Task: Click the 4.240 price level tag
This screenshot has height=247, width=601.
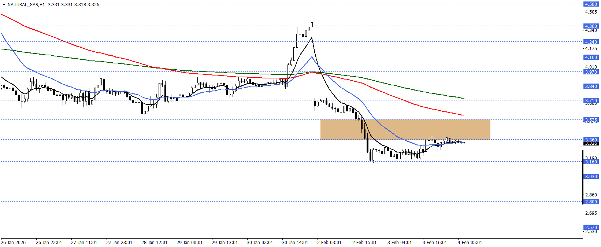Action: [x=590, y=42]
